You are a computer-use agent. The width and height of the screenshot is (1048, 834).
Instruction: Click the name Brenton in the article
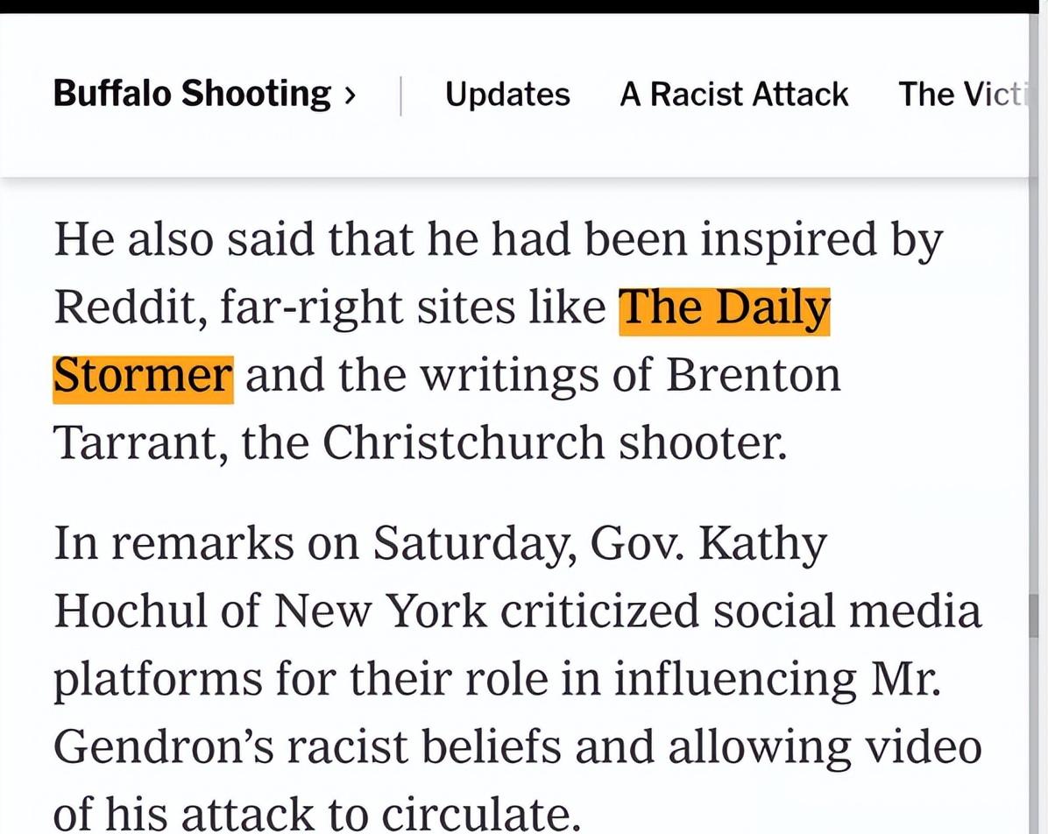754,375
